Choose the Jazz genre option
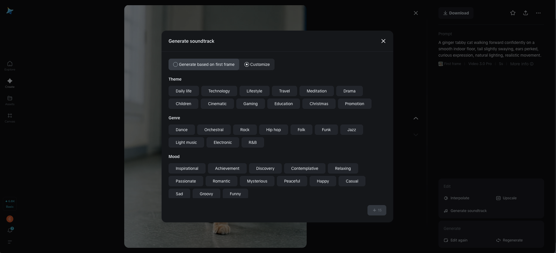 pyautogui.click(x=352, y=130)
